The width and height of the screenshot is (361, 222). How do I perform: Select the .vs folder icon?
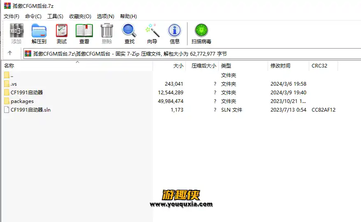click(7, 84)
